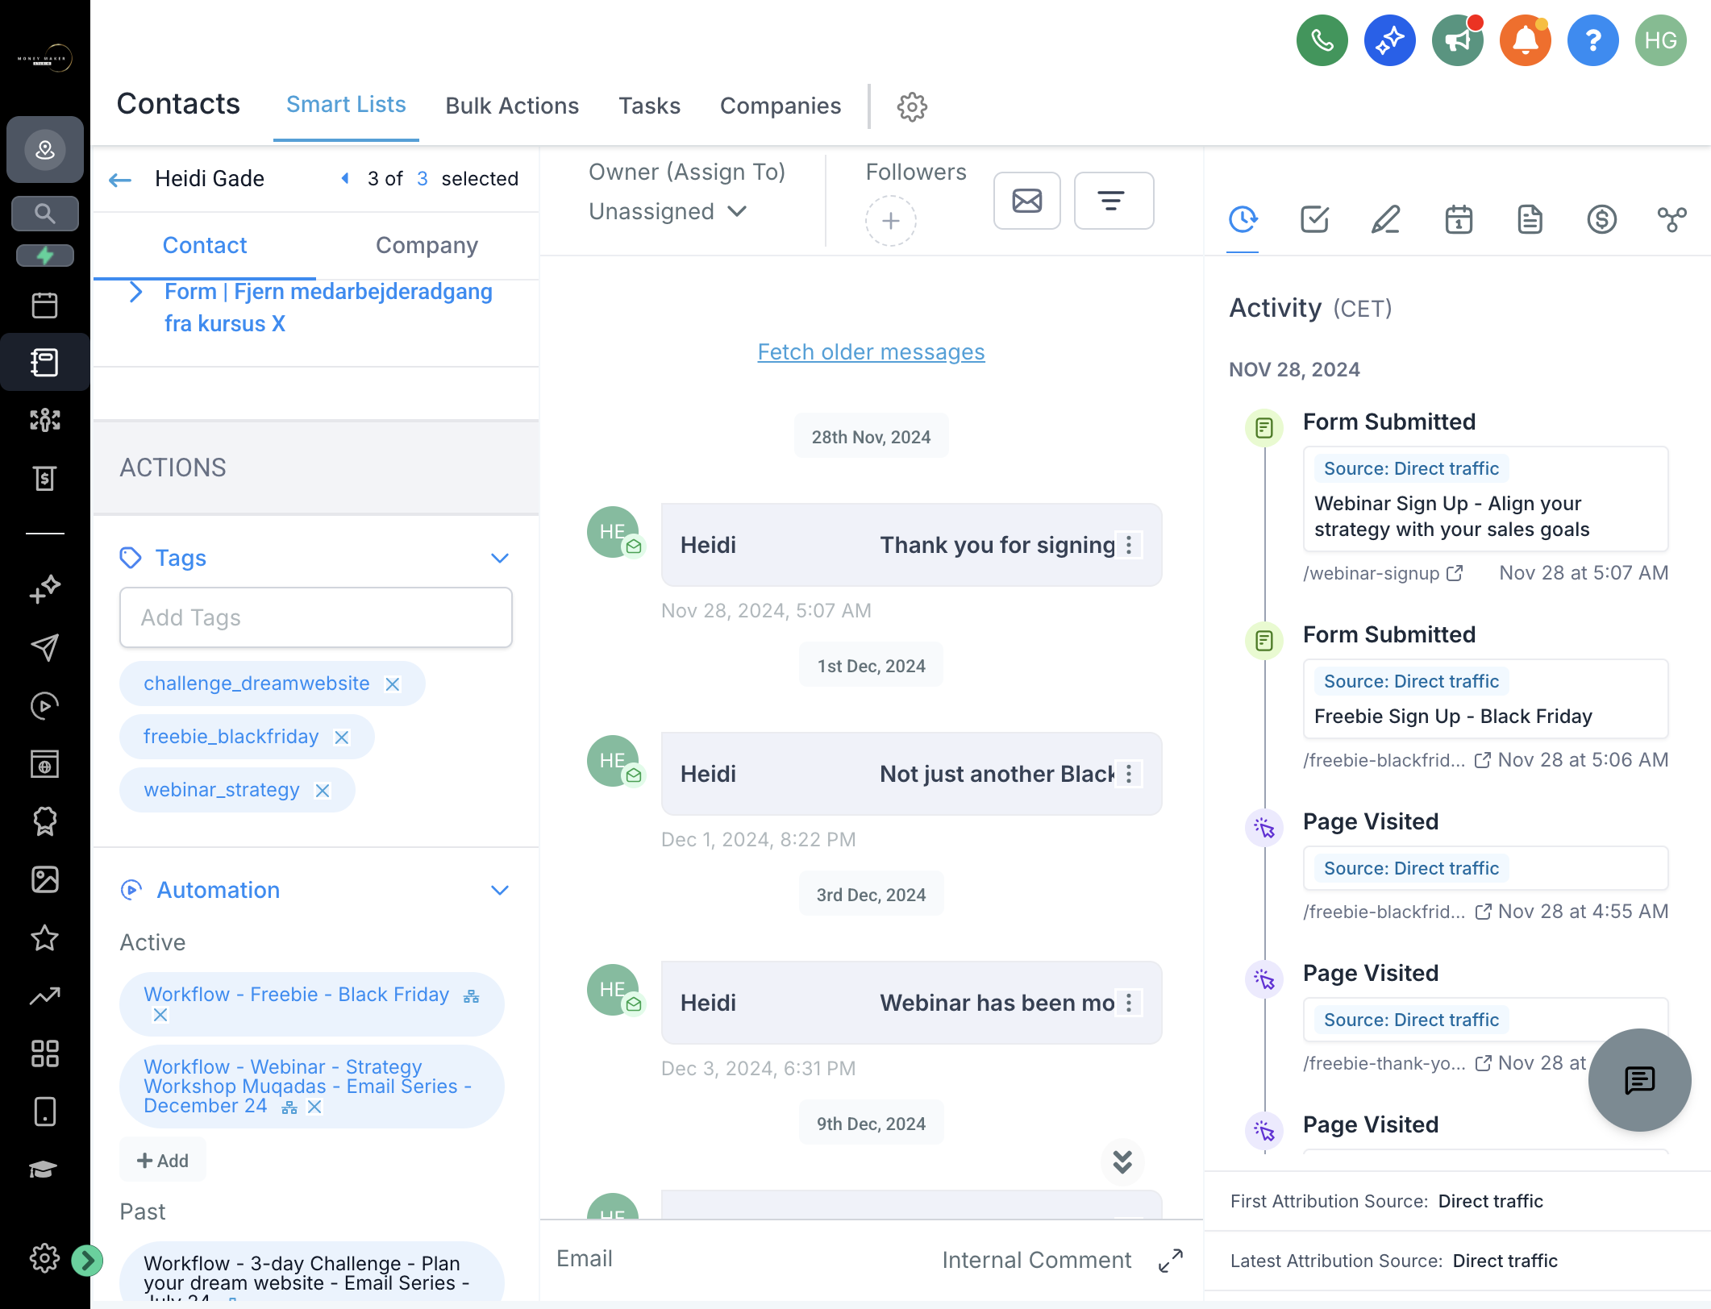Screen dimensions: 1711x1309
Task: Switch to Smart Lists tab
Action: pos(346,105)
